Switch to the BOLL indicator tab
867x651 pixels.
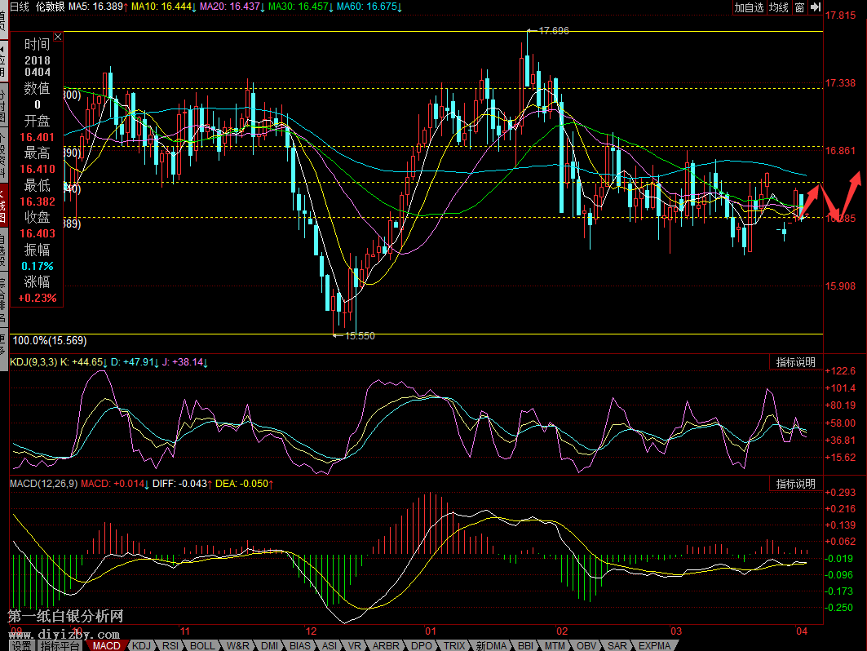point(202,645)
